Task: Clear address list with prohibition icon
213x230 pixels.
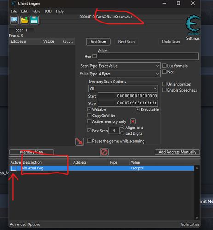Action: (x=104, y=152)
